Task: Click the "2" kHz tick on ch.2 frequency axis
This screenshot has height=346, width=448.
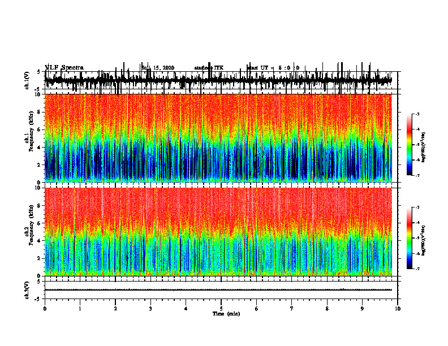Action: pos(40,258)
